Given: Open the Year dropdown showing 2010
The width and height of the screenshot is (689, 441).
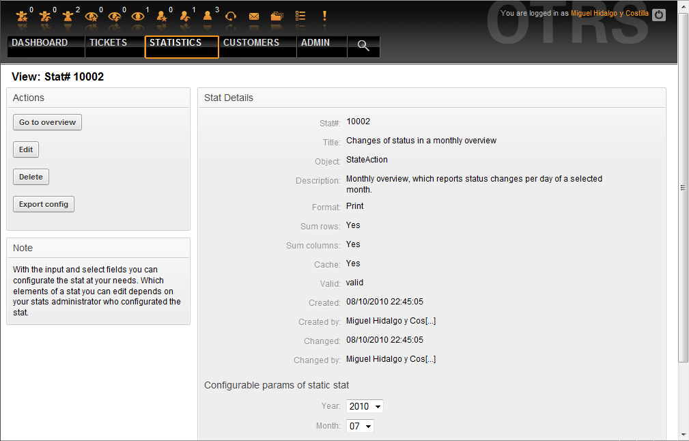Looking at the screenshot, I should point(365,406).
